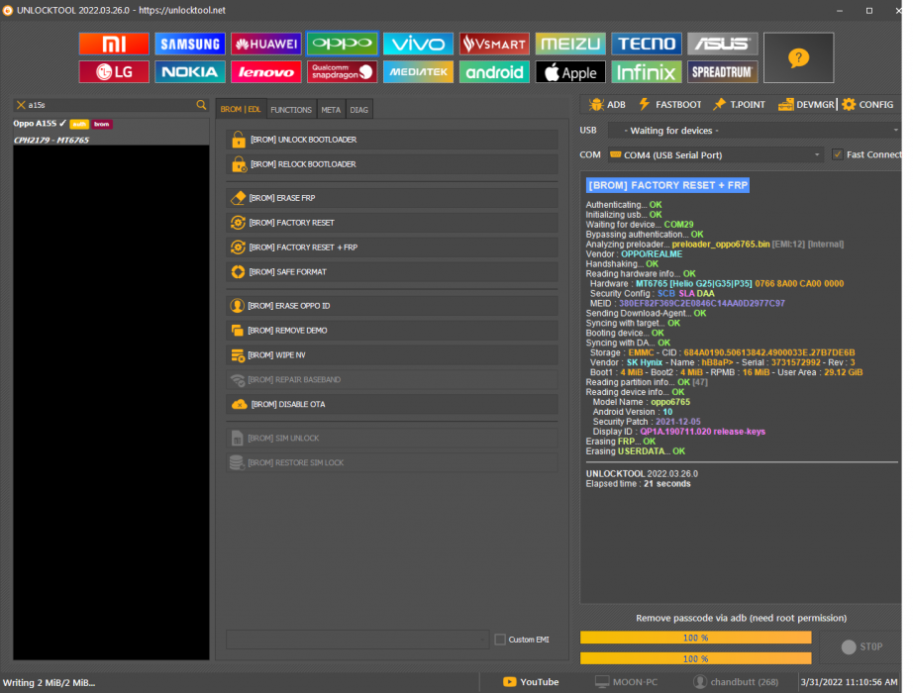Viewport: 913px width, 693px height.
Task: Click [BROM] ERASE OPPO ID button
Action: tap(392, 306)
